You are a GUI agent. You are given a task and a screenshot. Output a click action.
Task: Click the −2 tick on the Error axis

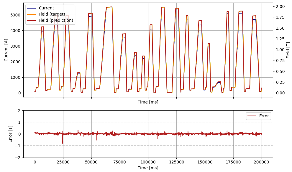click(19, 158)
